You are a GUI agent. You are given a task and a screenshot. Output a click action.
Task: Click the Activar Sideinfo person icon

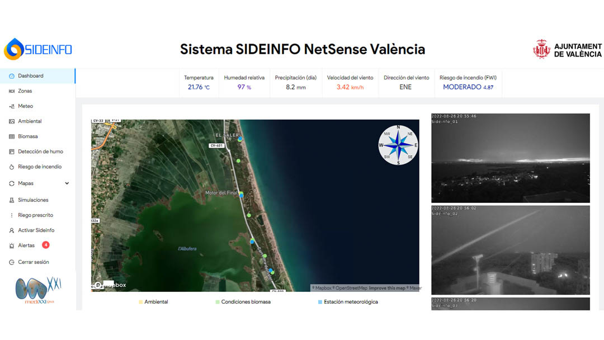pos(12,230)
